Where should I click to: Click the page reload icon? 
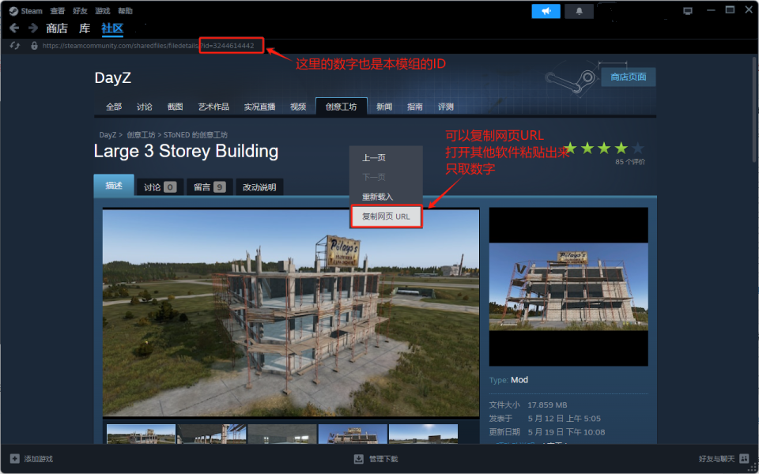[14, 46]
